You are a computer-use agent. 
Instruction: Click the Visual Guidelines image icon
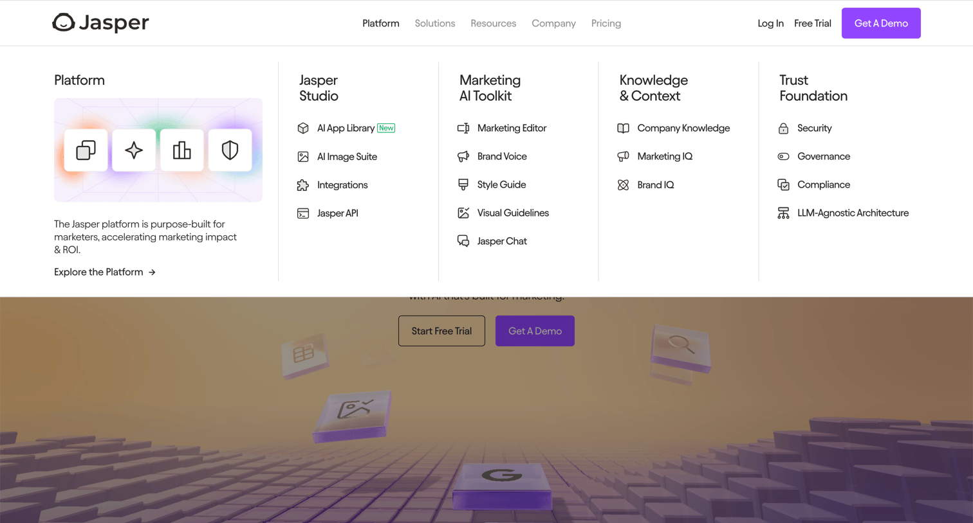coord(463,213)
